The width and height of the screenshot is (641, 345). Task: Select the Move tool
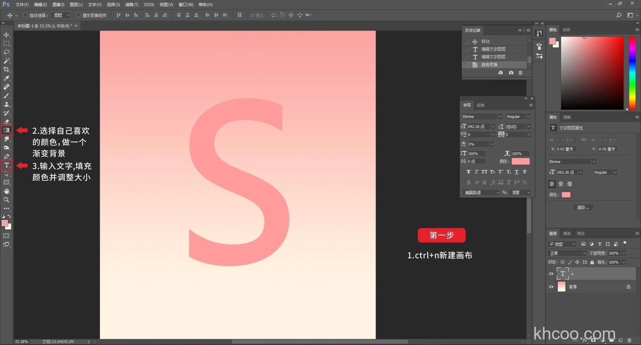[6, 34]
